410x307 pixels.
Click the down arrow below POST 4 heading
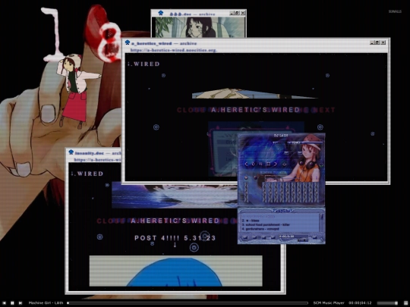175,245
